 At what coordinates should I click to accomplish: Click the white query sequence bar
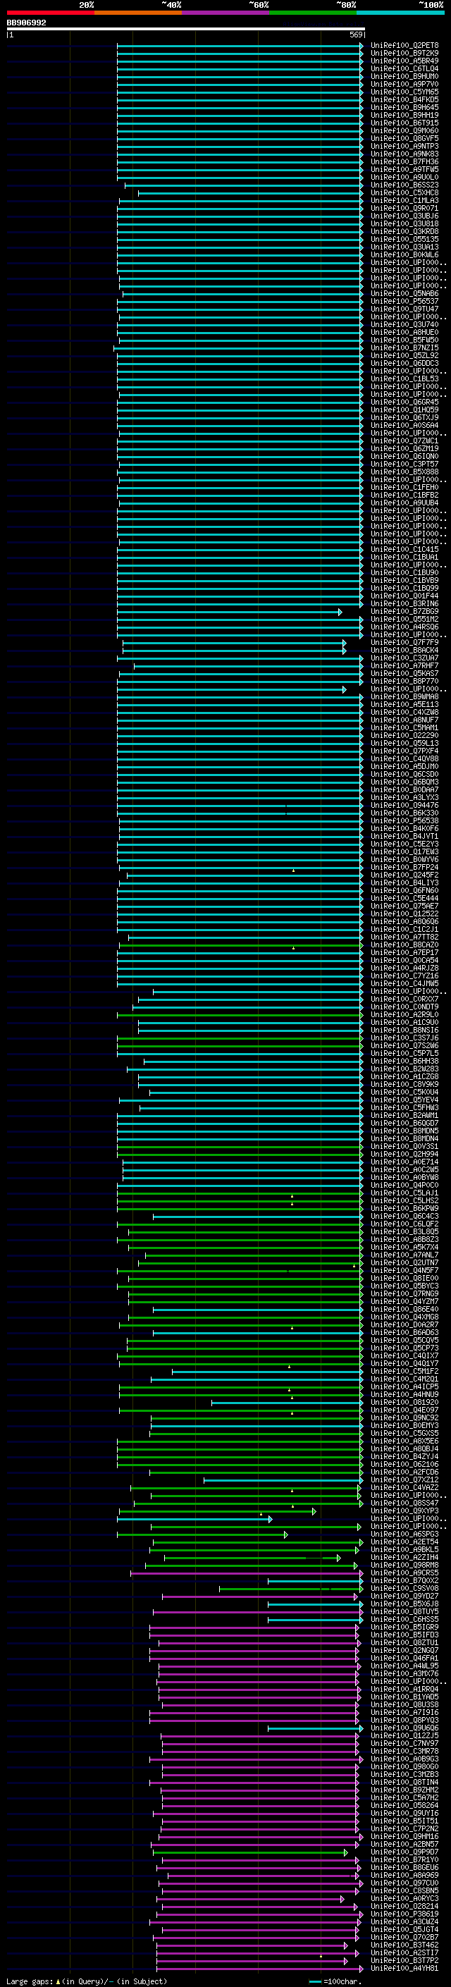point(186,30)
